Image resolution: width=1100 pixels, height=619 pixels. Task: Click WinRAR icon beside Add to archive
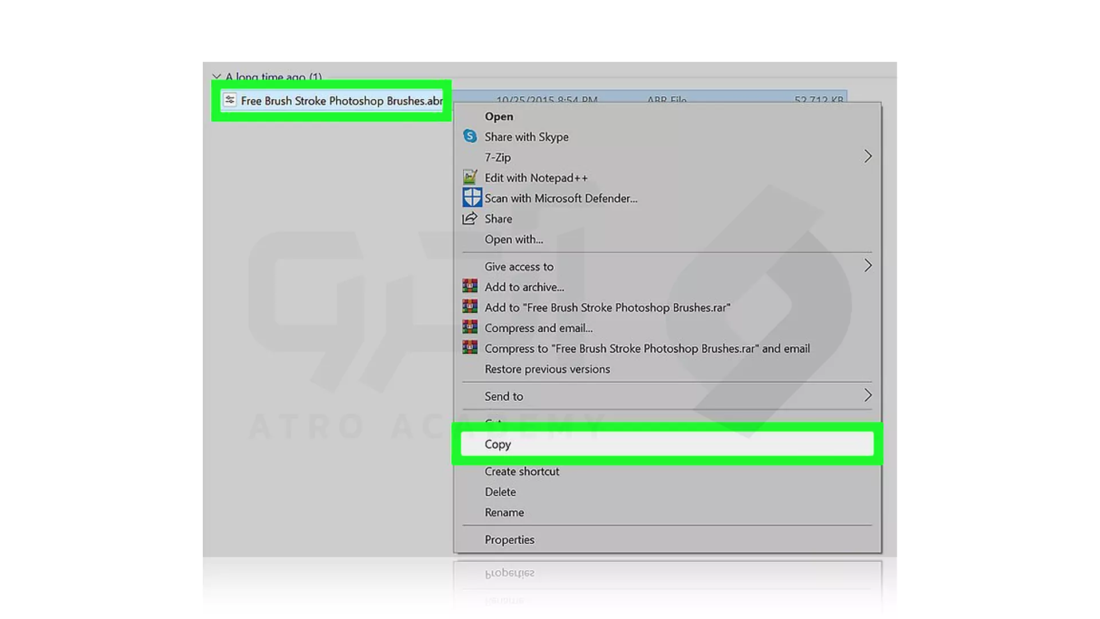pos(470,286)
